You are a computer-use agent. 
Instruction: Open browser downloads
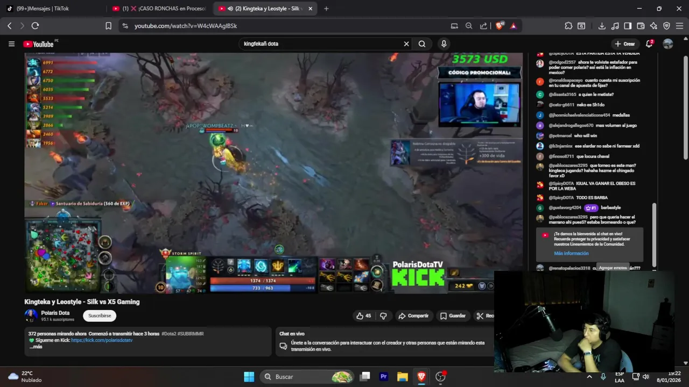point(602,26)
